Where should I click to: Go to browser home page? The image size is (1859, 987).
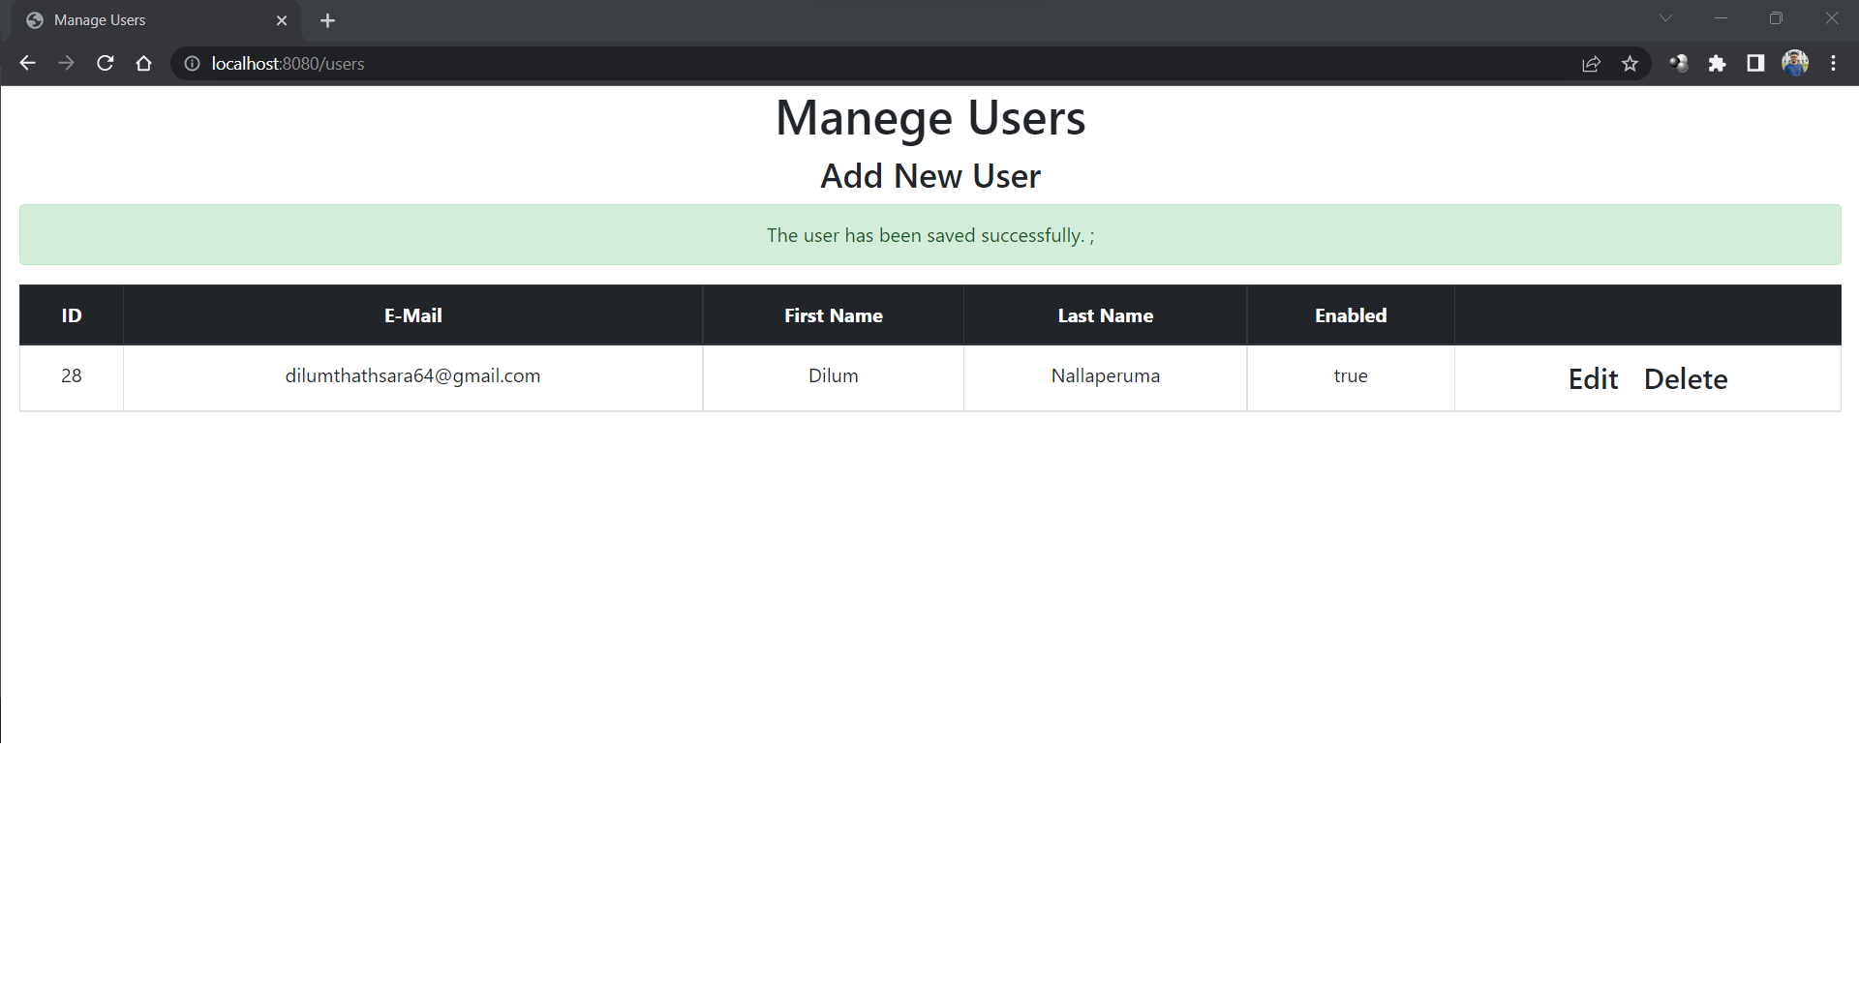click(x=143, y=63)
